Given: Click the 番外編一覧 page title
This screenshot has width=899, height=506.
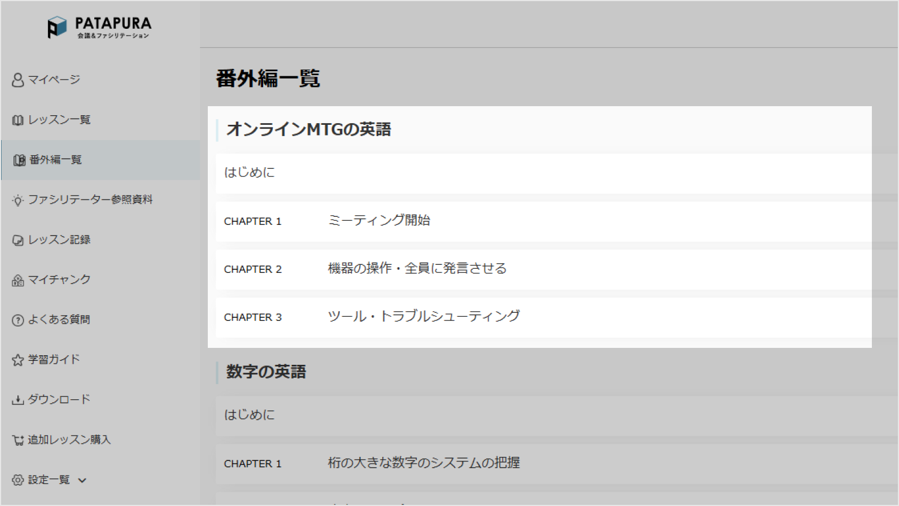Looking at the screenshot, I should 268,78.
